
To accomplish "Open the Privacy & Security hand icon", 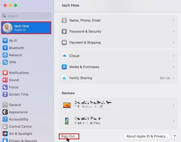I will point(5,140).
